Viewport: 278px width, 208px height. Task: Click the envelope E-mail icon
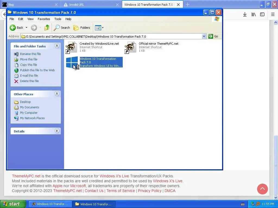click(16, 76)
